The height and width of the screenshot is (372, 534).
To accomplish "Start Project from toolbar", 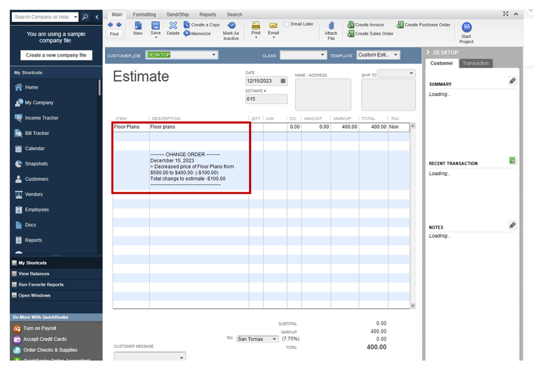I will pos(466,33).
